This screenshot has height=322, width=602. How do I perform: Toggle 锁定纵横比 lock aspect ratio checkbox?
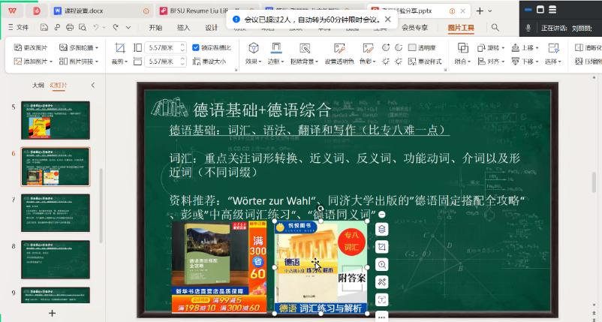[197, 47]
